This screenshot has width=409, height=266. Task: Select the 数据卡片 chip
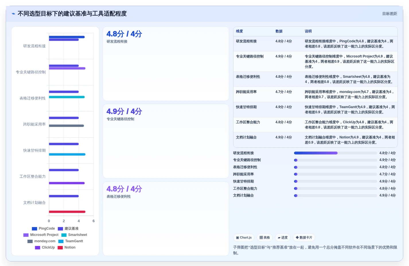click(304, 238)
